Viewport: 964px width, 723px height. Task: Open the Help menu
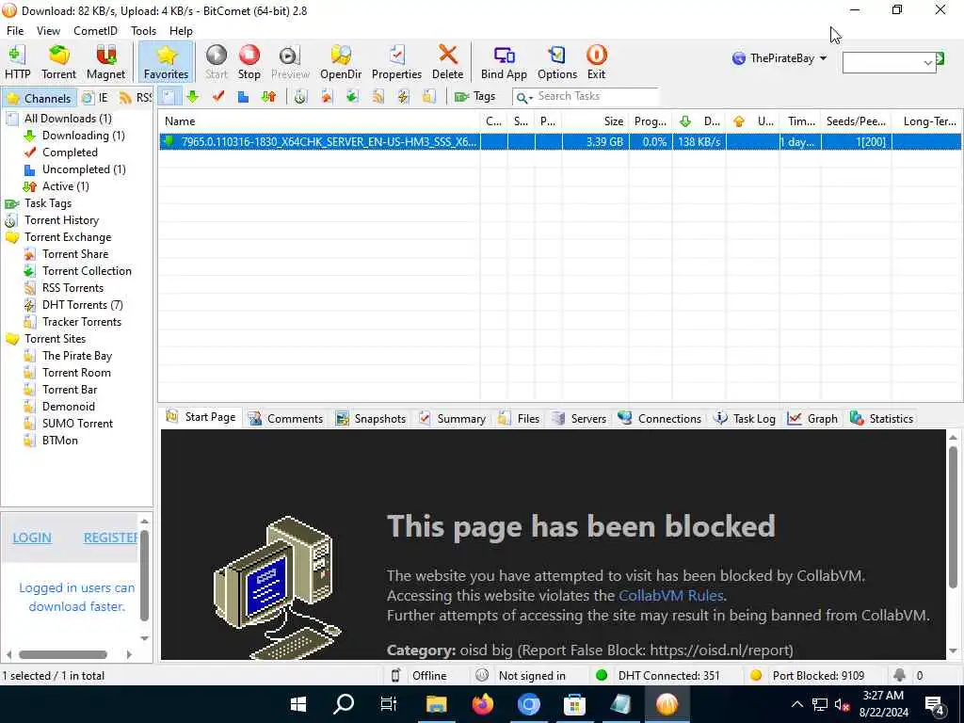click(x=181, y=31)
